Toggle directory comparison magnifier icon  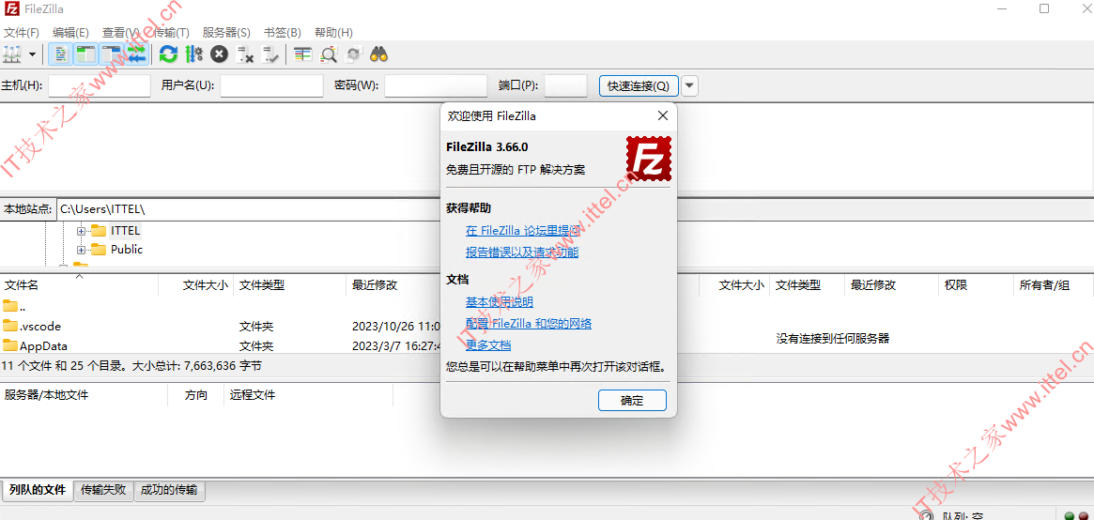click(x=329, y=54)
